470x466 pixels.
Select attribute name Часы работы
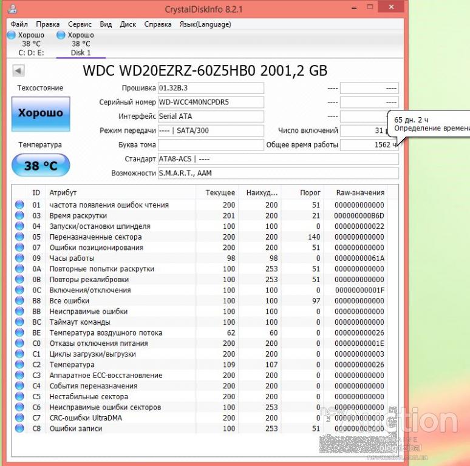point(72,258)
